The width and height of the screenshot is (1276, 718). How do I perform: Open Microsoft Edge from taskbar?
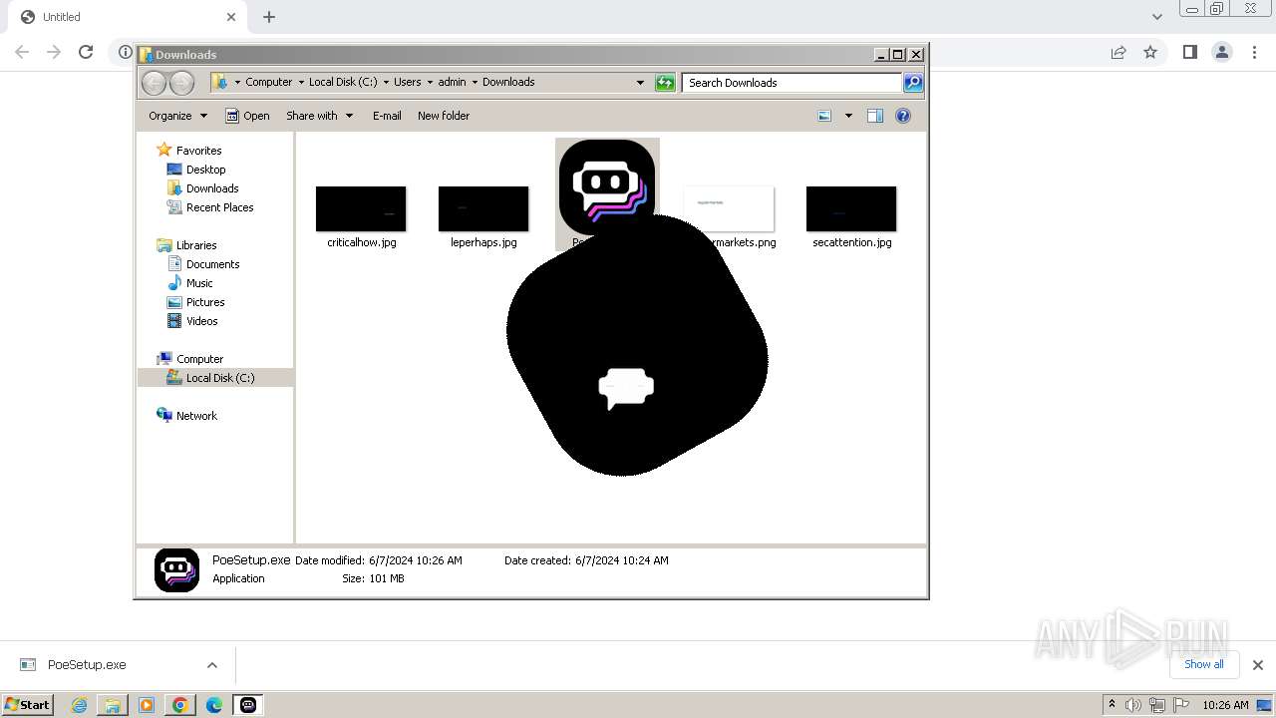pos(214,705)
